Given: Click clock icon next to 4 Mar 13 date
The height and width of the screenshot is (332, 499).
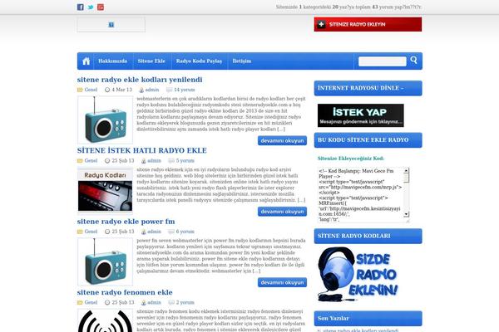Looking at the screenshot, I should tap(107, 90).
